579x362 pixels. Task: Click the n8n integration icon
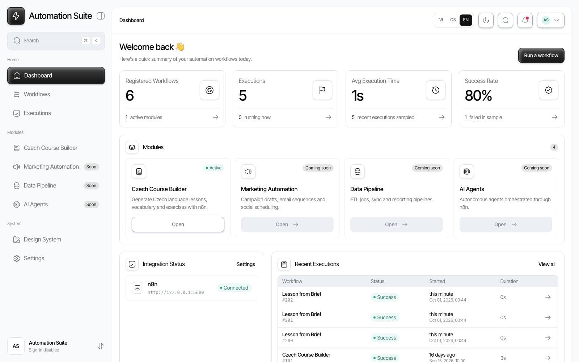tap(138, 288)
